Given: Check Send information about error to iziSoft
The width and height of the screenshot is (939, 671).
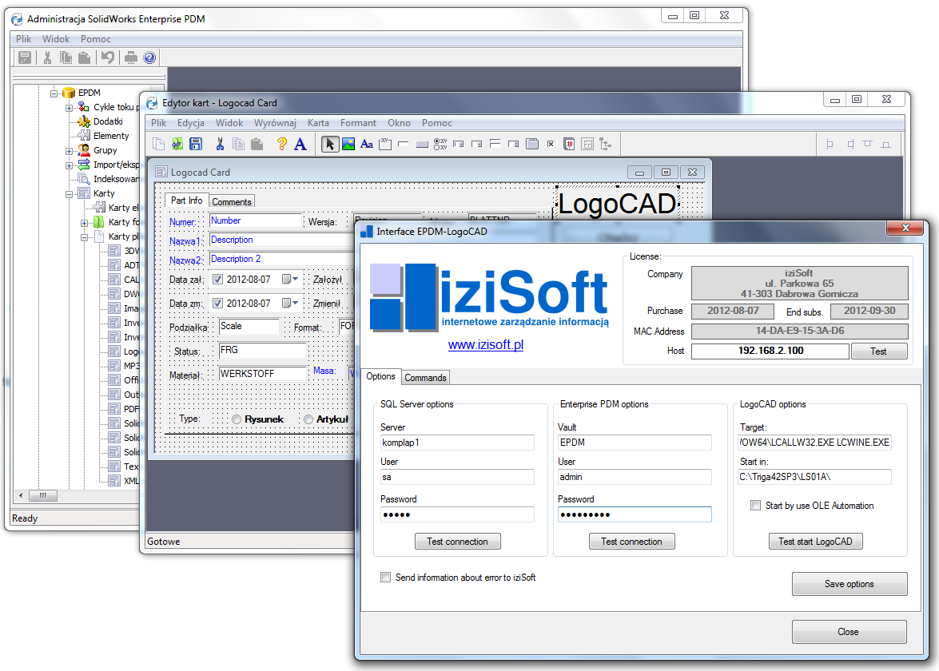Looking at the screenshot, I should [x=386, y=577].
